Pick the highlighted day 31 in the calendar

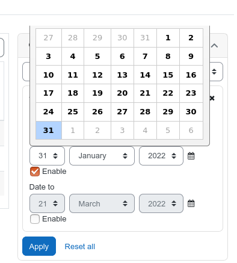[49, 131]
